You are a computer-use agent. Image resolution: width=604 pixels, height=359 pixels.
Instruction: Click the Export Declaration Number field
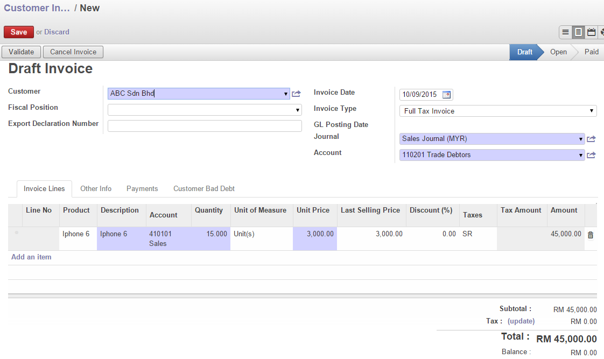pyautogui.click(x=205, y=125)
